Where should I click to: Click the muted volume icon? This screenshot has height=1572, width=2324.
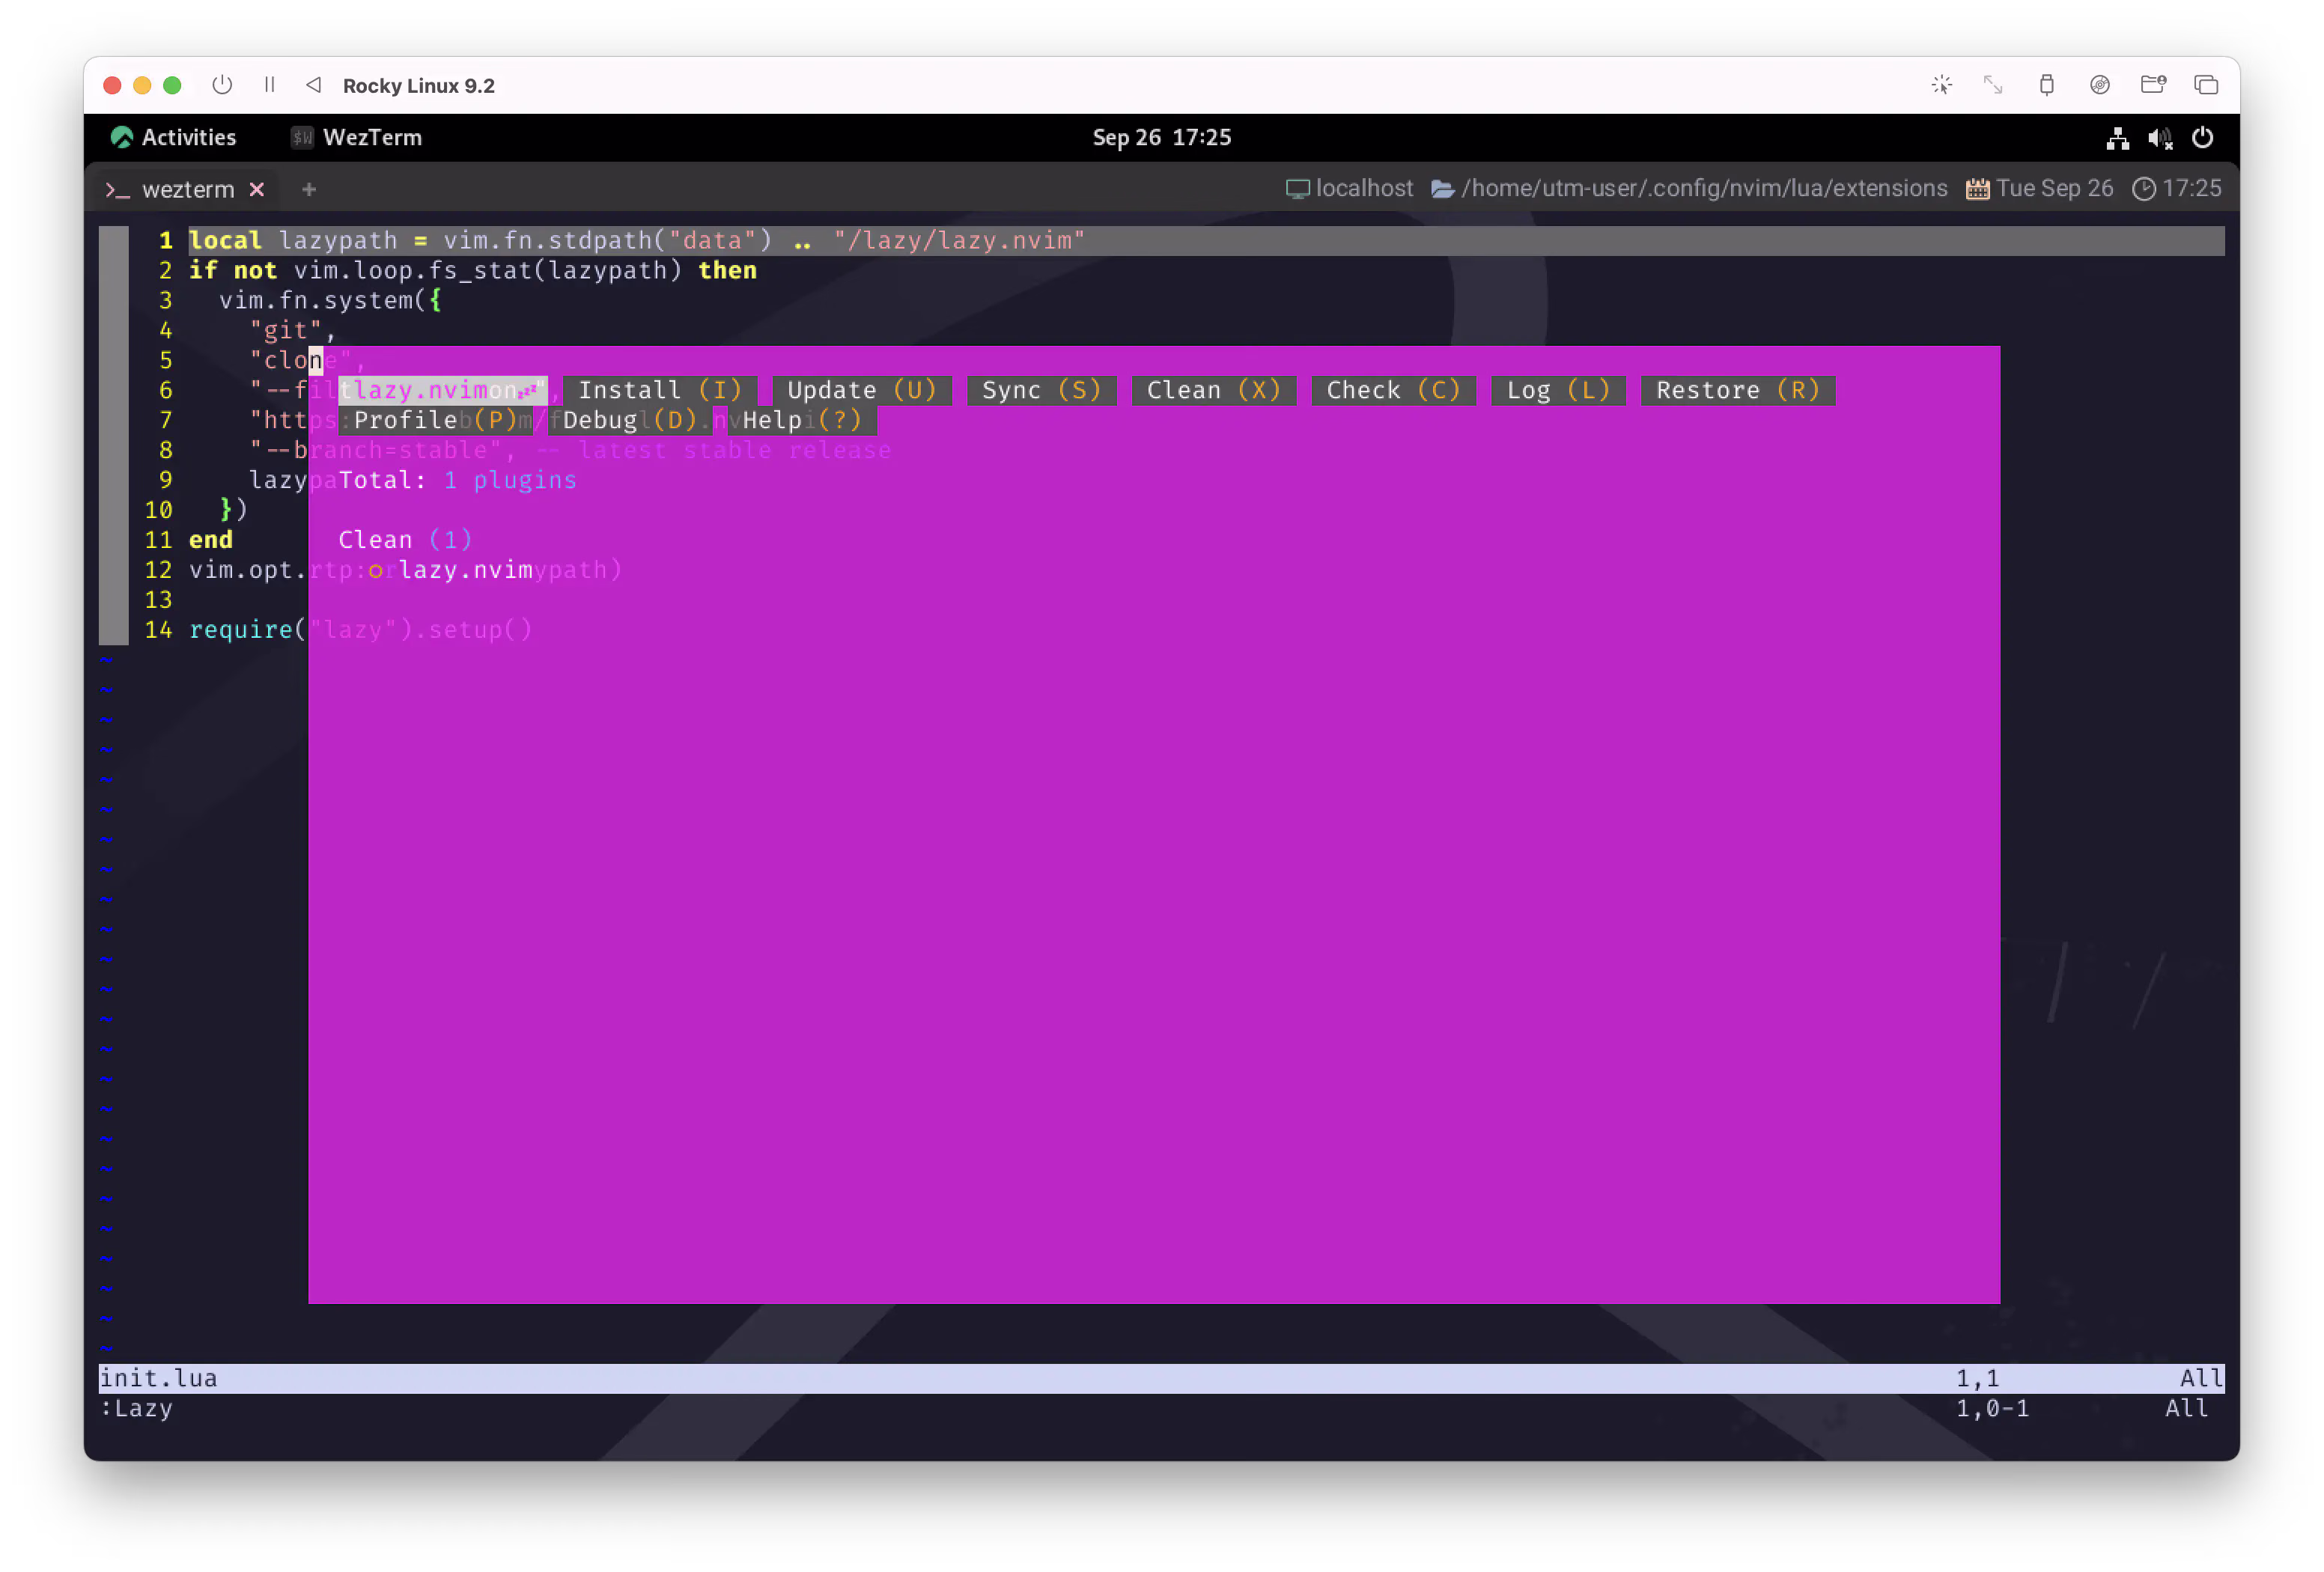2160,138
